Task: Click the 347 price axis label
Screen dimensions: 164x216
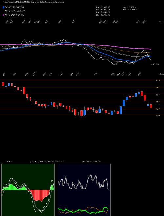Action: [x=158, y=109]
